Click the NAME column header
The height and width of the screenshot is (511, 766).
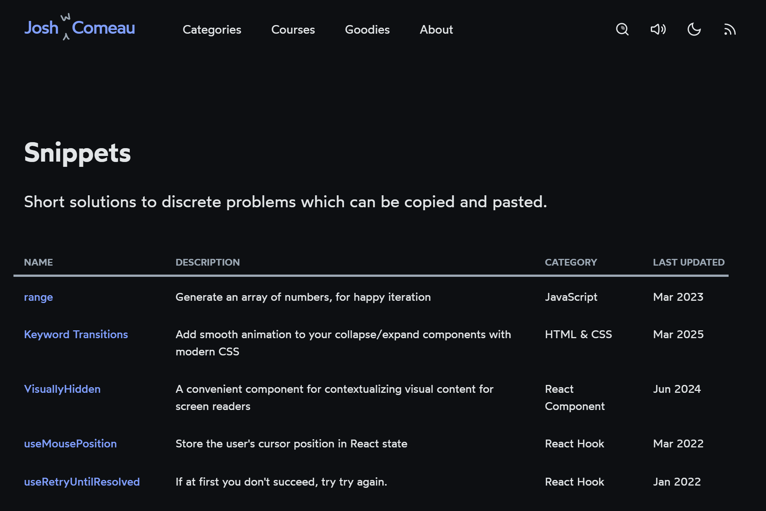38,262
